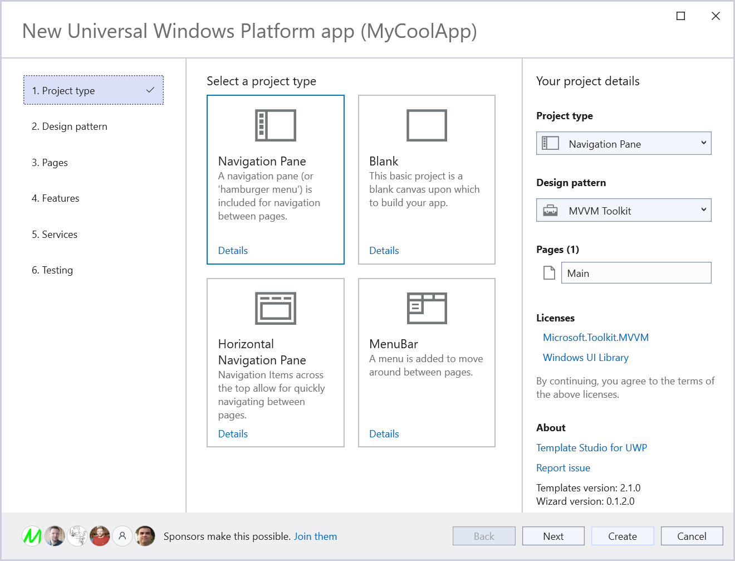Screen dimensions: 735x561
Task: Open the Microsoft.Toolkit.MVVM license link
Action: (596, 338)
